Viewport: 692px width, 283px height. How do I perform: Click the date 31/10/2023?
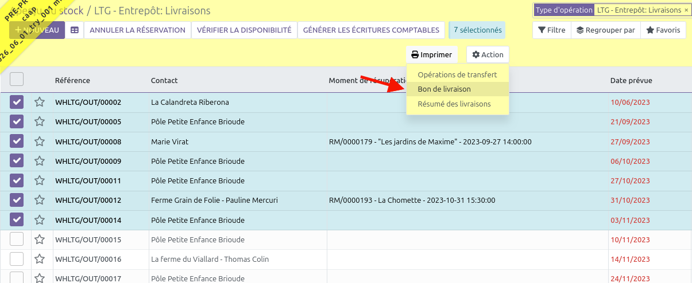(630, 200)
